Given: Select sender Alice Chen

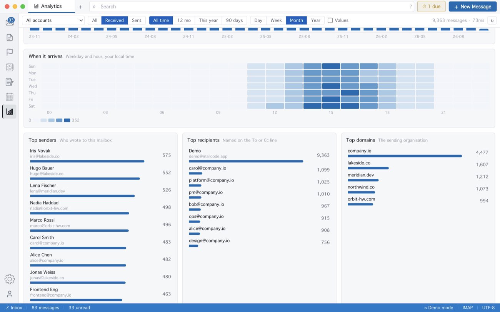Looking at the screenshot, I should (x=100, y=259).
